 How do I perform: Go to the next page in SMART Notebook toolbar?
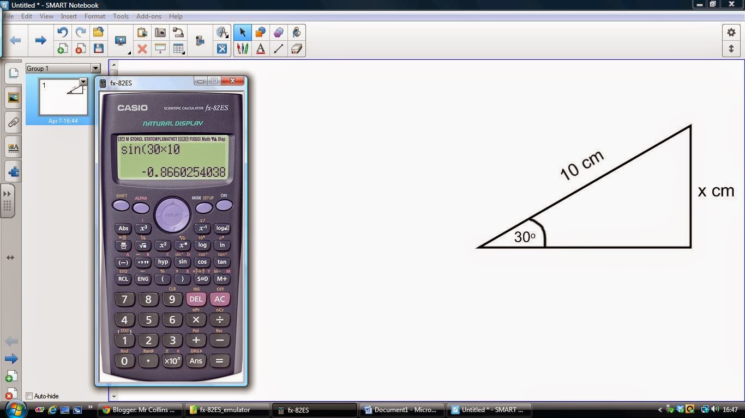point(40,40)
